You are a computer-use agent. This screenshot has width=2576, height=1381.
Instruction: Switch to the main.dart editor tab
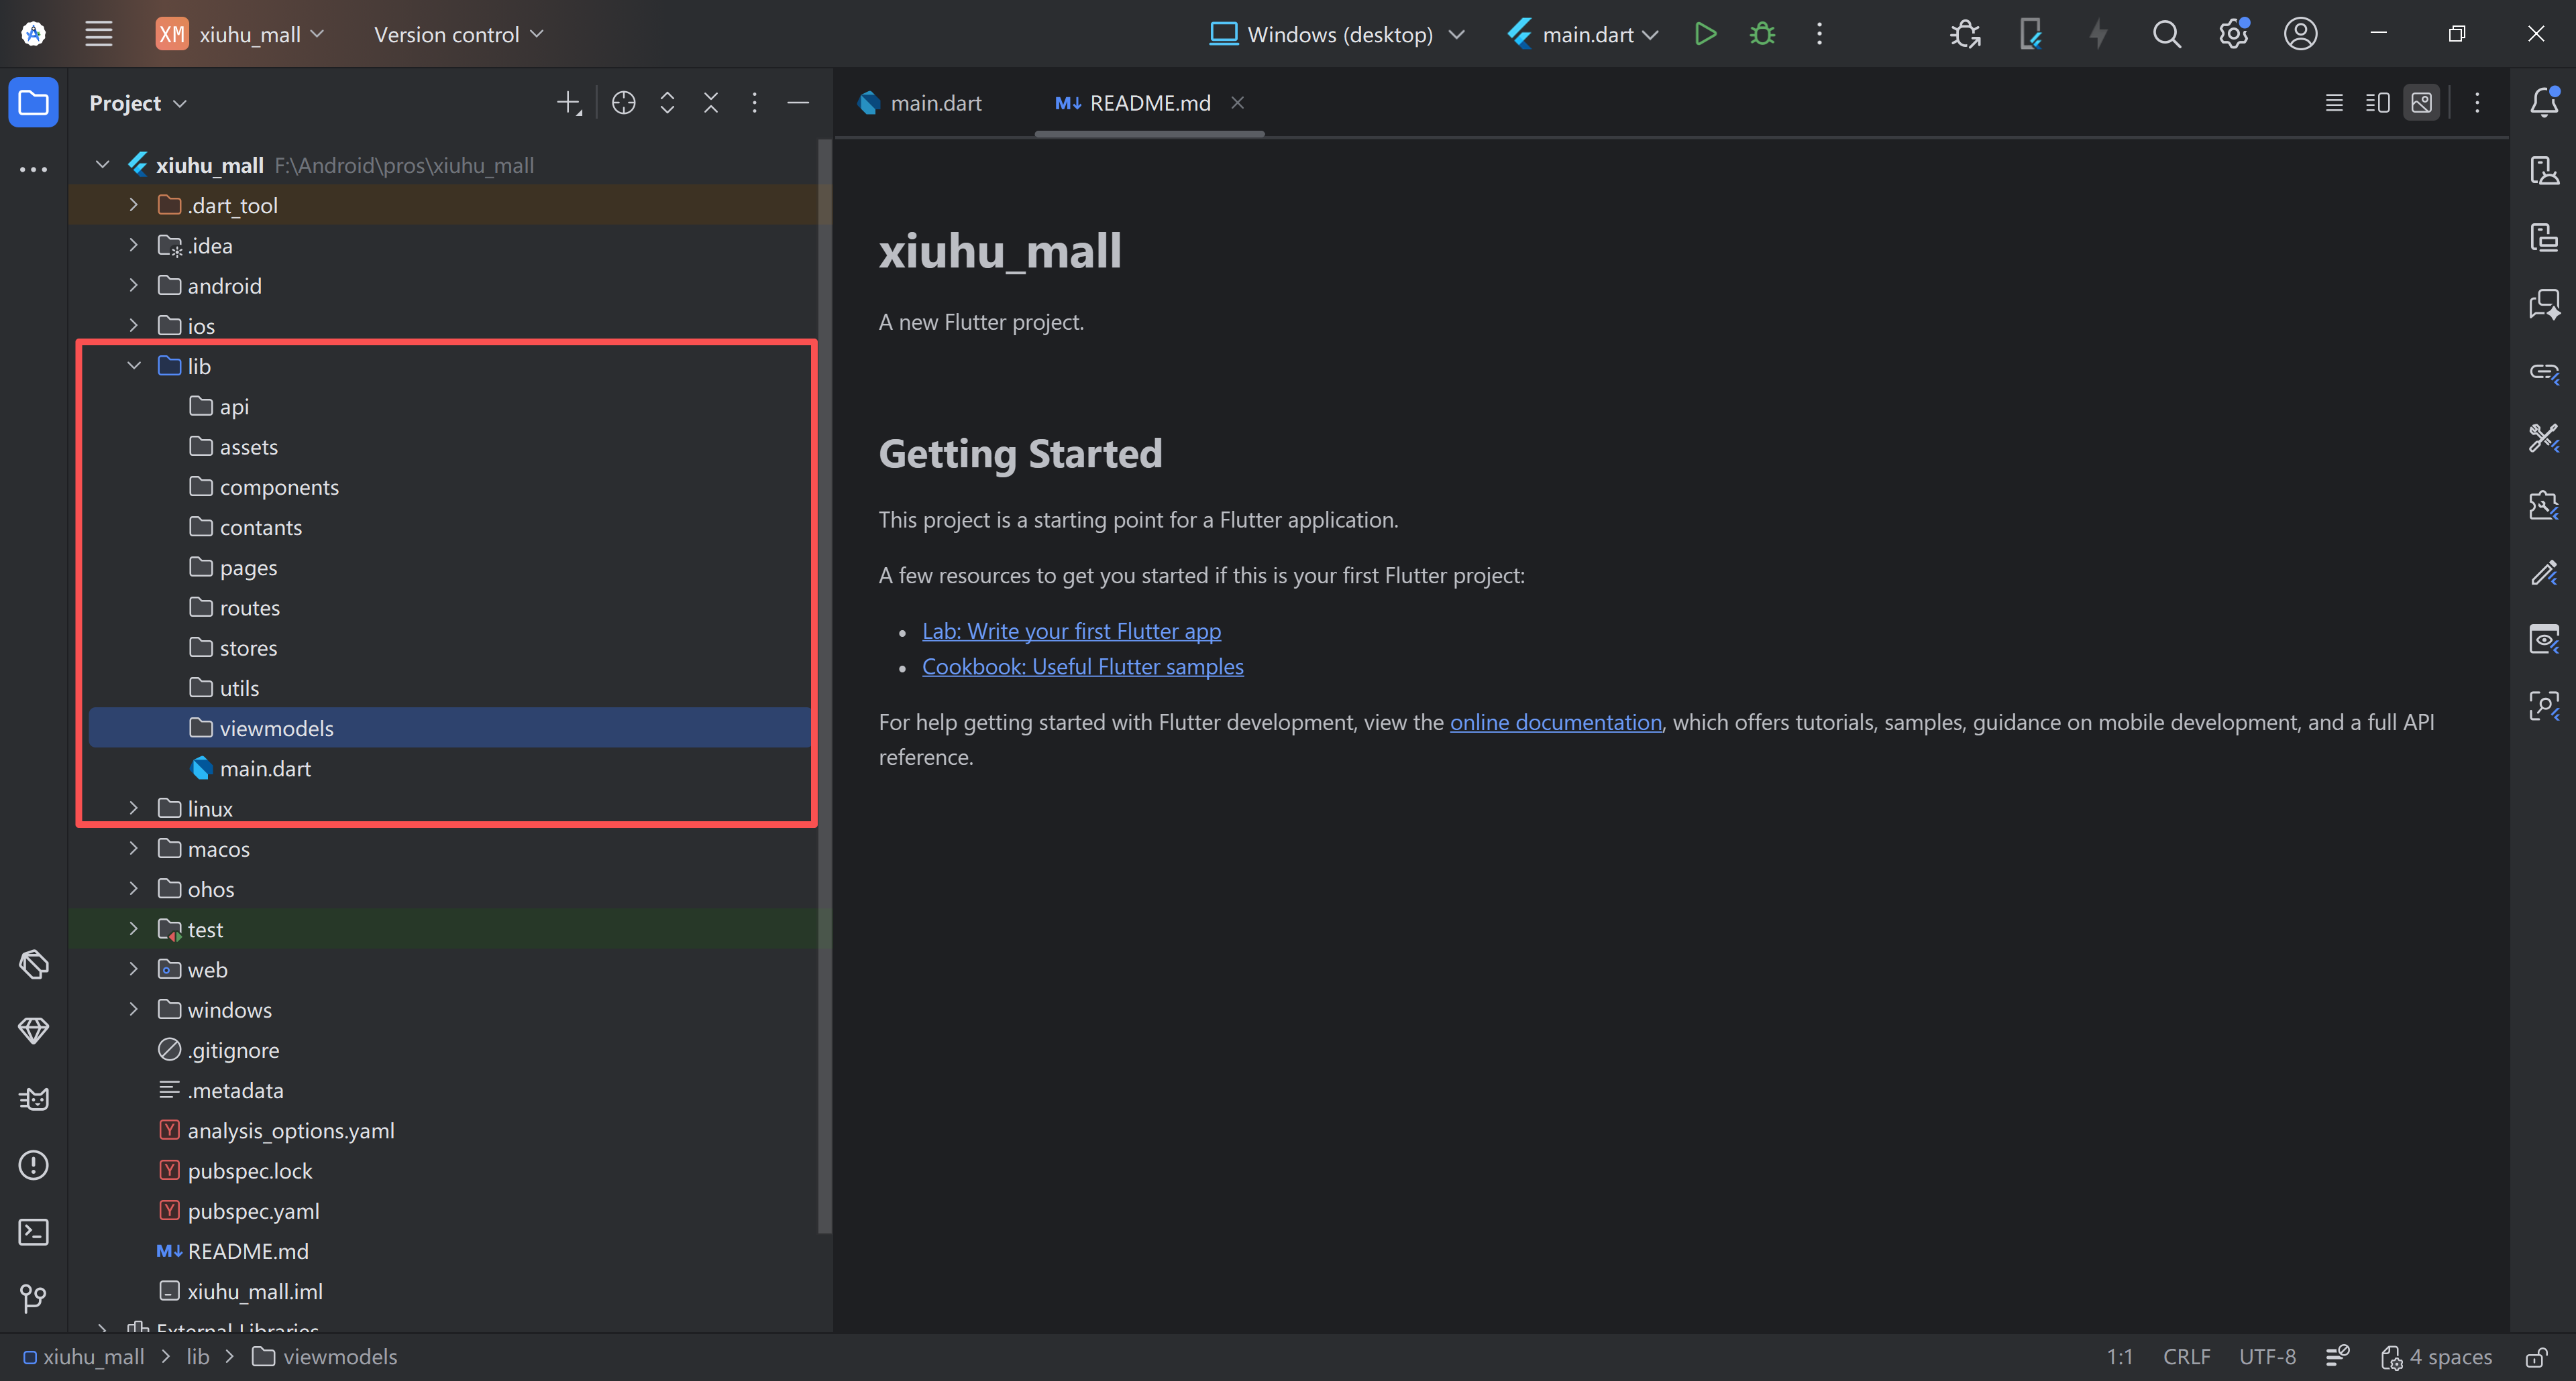click(x=934, y=103)
